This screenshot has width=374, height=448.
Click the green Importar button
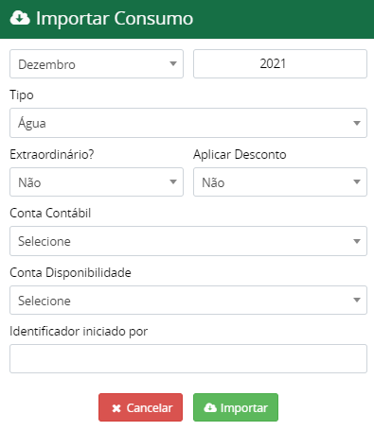(236, 407)
